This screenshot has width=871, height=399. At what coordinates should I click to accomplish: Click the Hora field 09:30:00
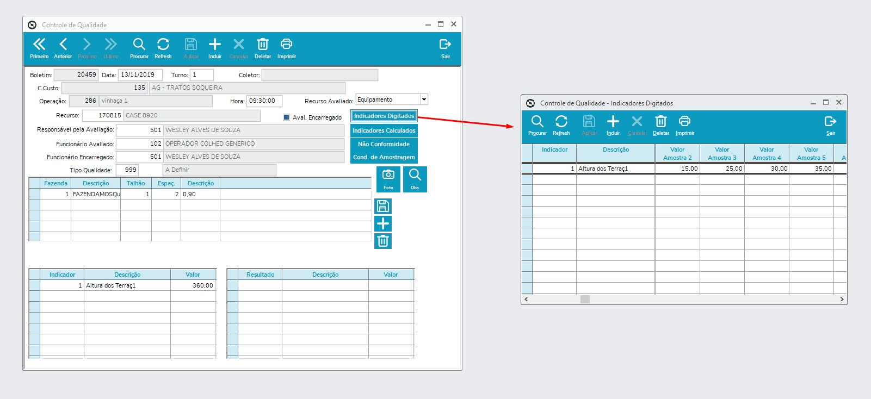264,101
